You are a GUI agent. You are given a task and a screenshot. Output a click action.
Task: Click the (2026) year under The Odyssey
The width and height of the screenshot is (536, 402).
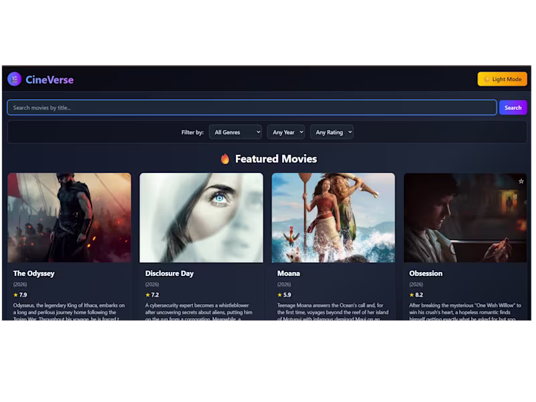pyautogui.click(x=20, y=284)
